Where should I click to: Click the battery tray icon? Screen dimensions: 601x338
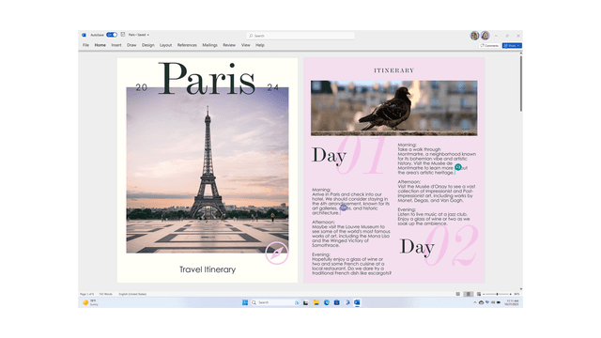point(499,302)
